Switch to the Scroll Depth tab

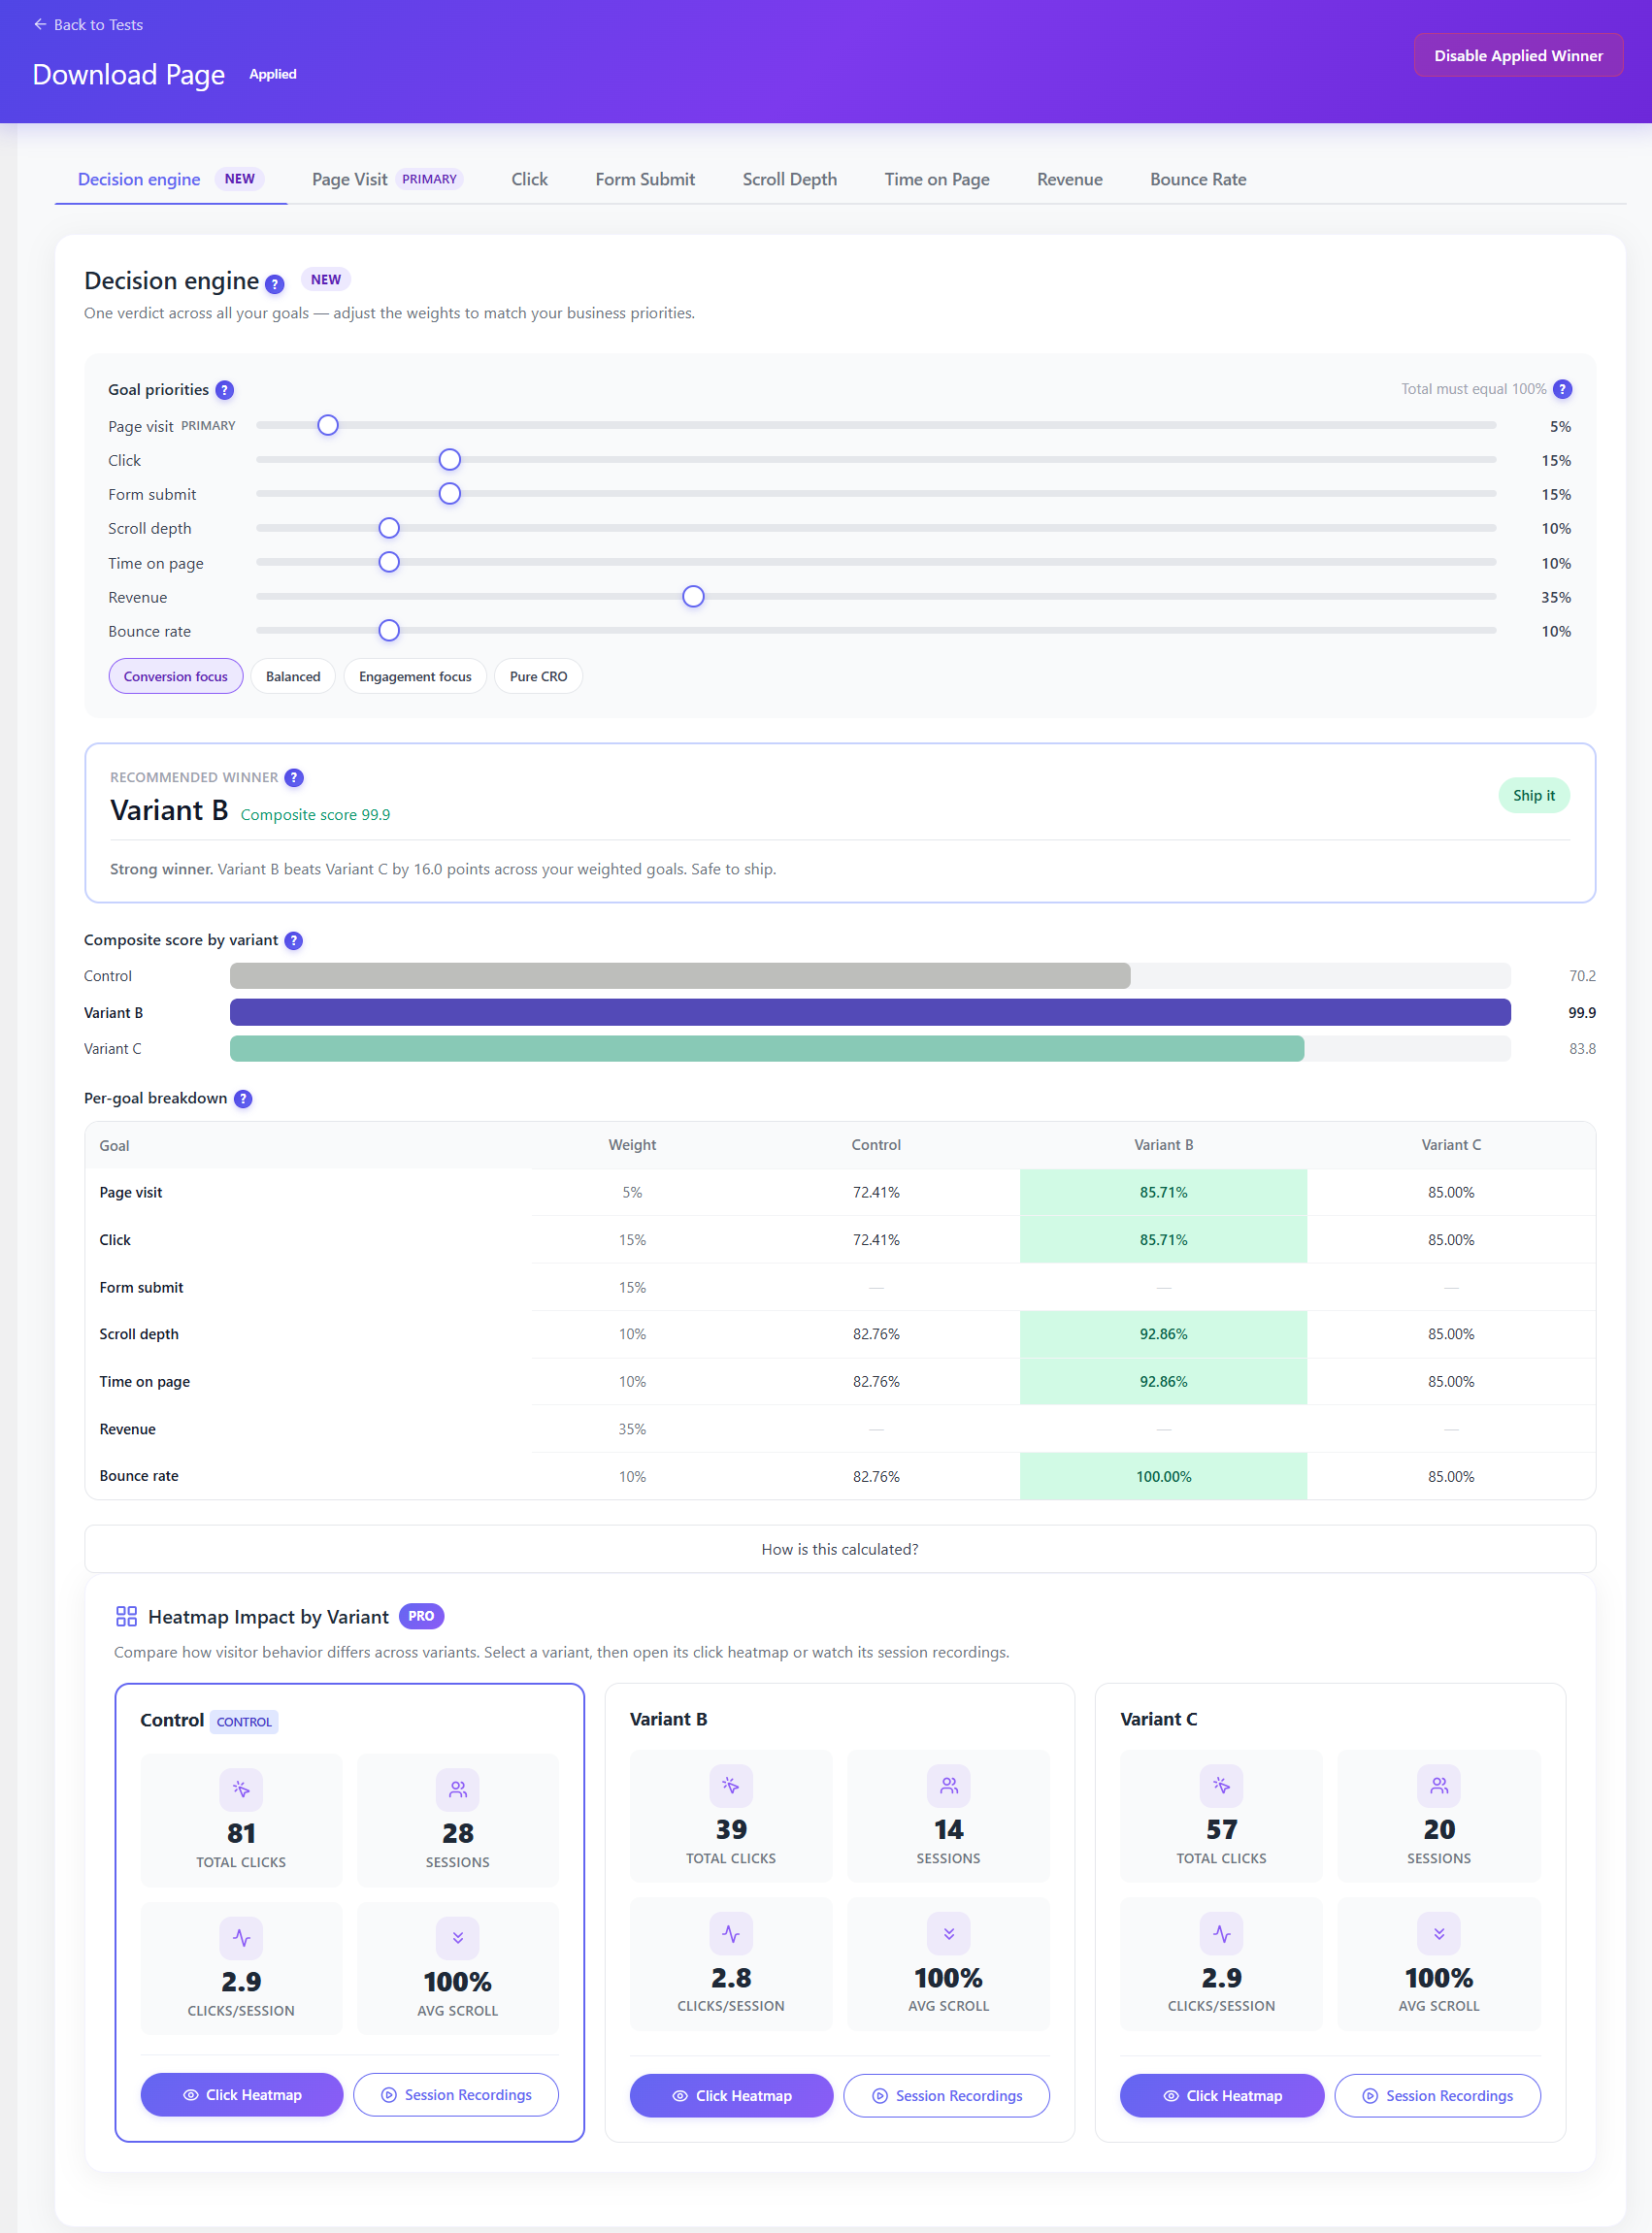tap(790, 180)
